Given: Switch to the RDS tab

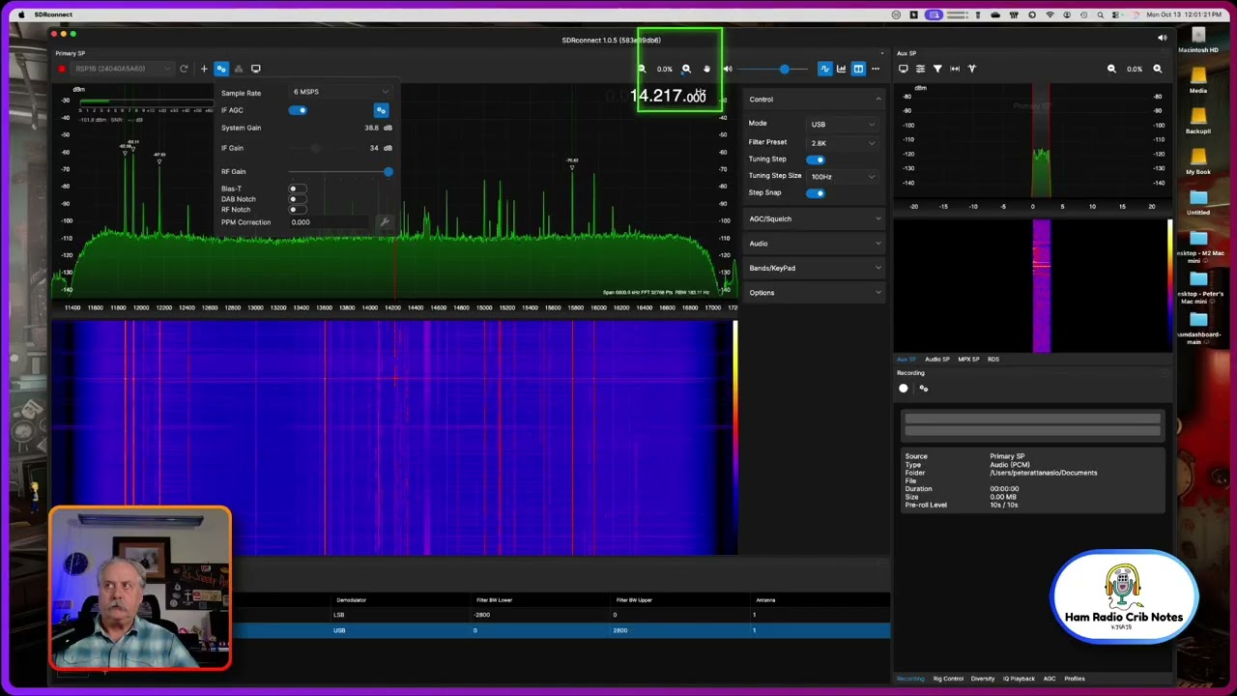Looking at the screenshot, I should (x=993, y=360).
